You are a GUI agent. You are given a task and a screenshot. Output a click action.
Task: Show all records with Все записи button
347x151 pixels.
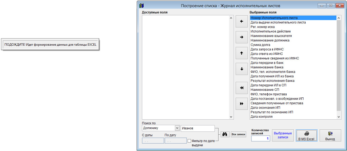point(238,134)
